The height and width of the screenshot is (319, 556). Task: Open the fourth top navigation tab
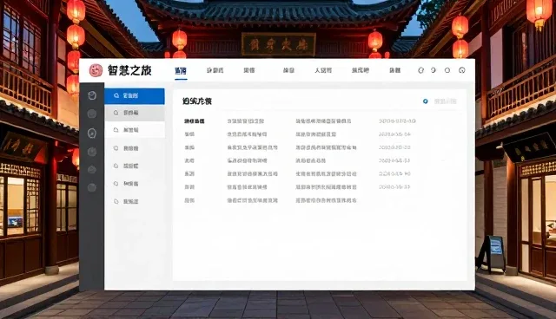click(288, 70)
